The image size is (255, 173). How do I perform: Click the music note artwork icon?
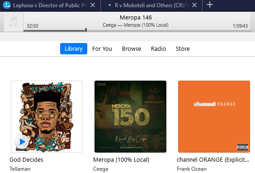[13, 22]
